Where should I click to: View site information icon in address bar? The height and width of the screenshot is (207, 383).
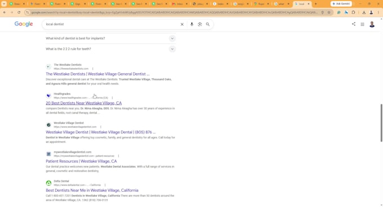tap(28, 12)
